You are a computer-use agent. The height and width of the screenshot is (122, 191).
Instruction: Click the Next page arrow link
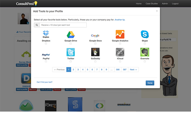click(x=133, y=69)
